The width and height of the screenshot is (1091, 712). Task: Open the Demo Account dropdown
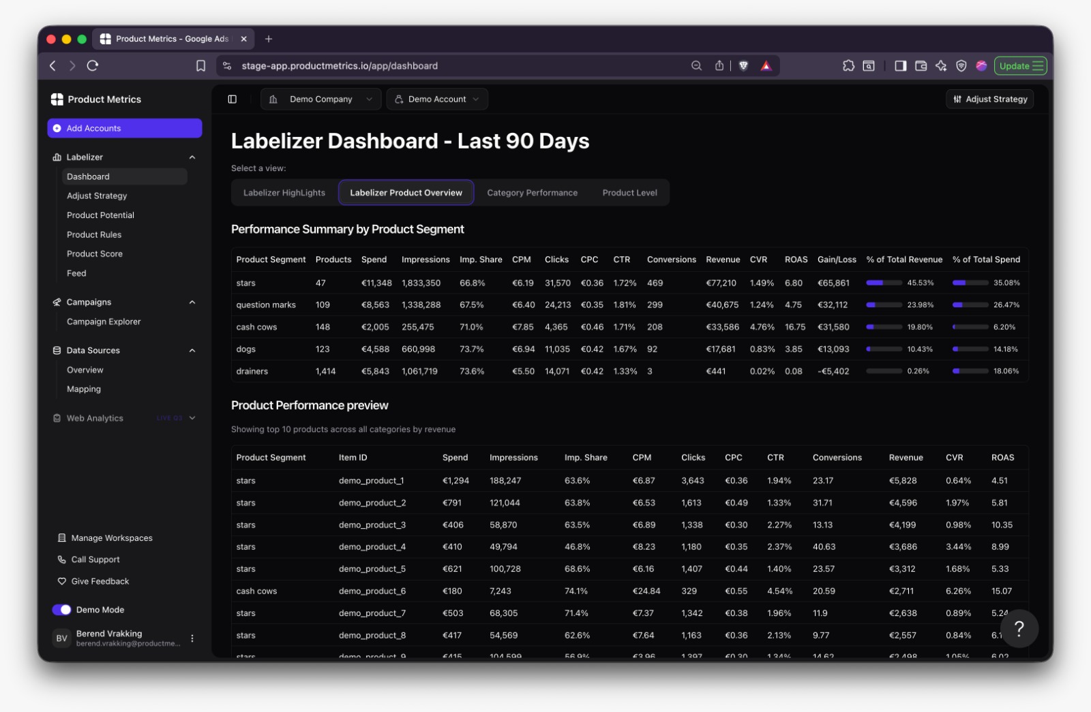coord(437,99)
